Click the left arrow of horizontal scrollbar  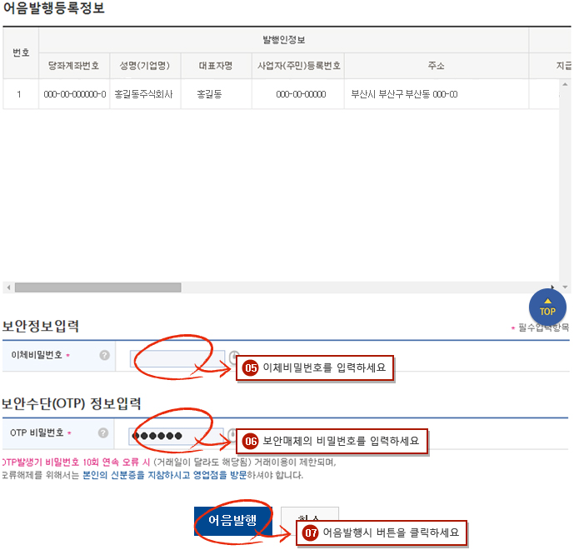click(8, 287)
